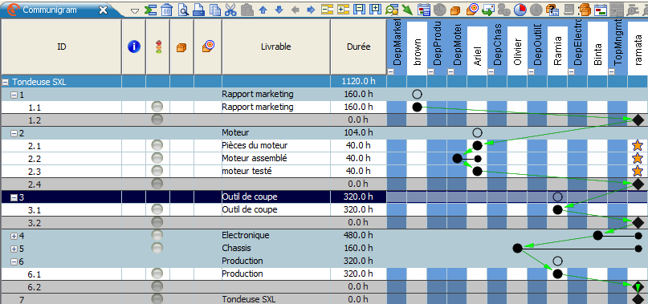The height and width of the screenshot is (304, 648).
Task: Collapse the DepMarket column group
Action: tap(390, 72)
